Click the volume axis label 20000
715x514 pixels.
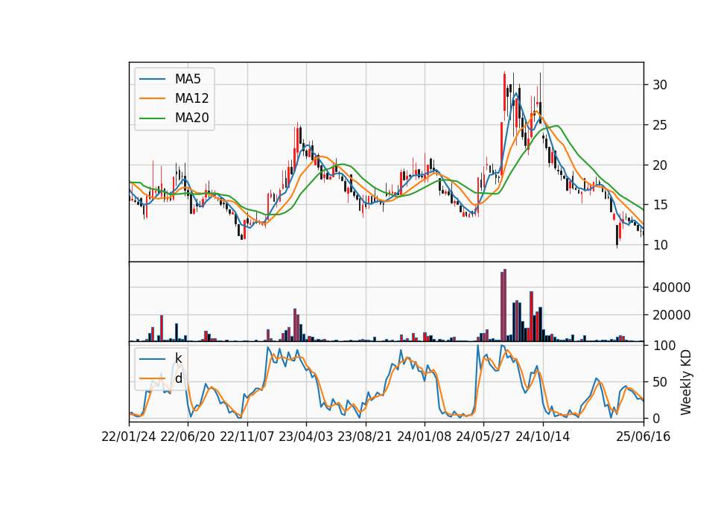(x=671, y=314)
